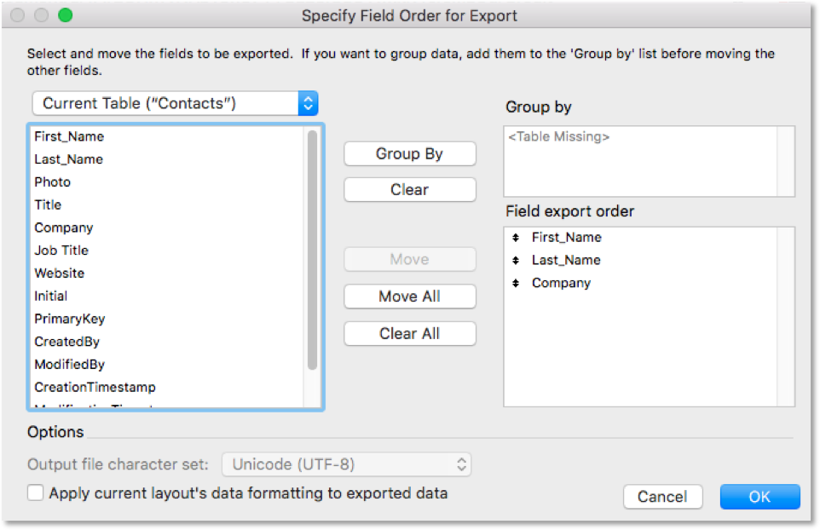Screen dimensions: 820x530
Task: Click the Group By button
Action: 409,153
